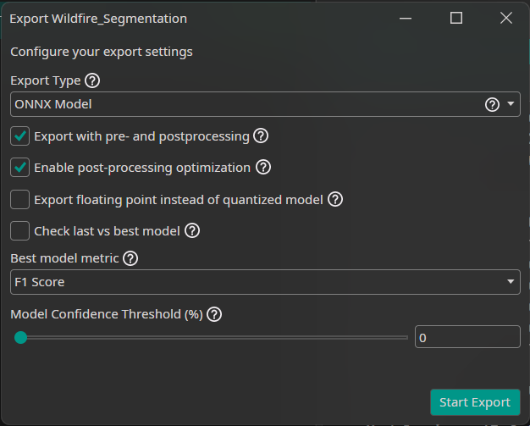Click the confidence threshold value input field
This screenshot has height=426, width=530.
point(467,337)
